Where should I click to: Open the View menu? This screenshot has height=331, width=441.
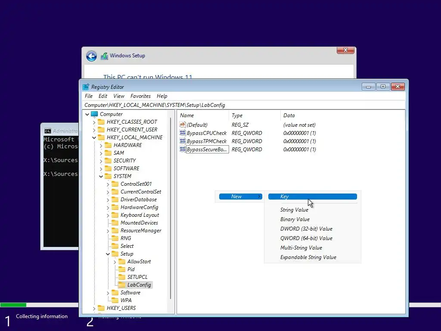coord(119,96)
